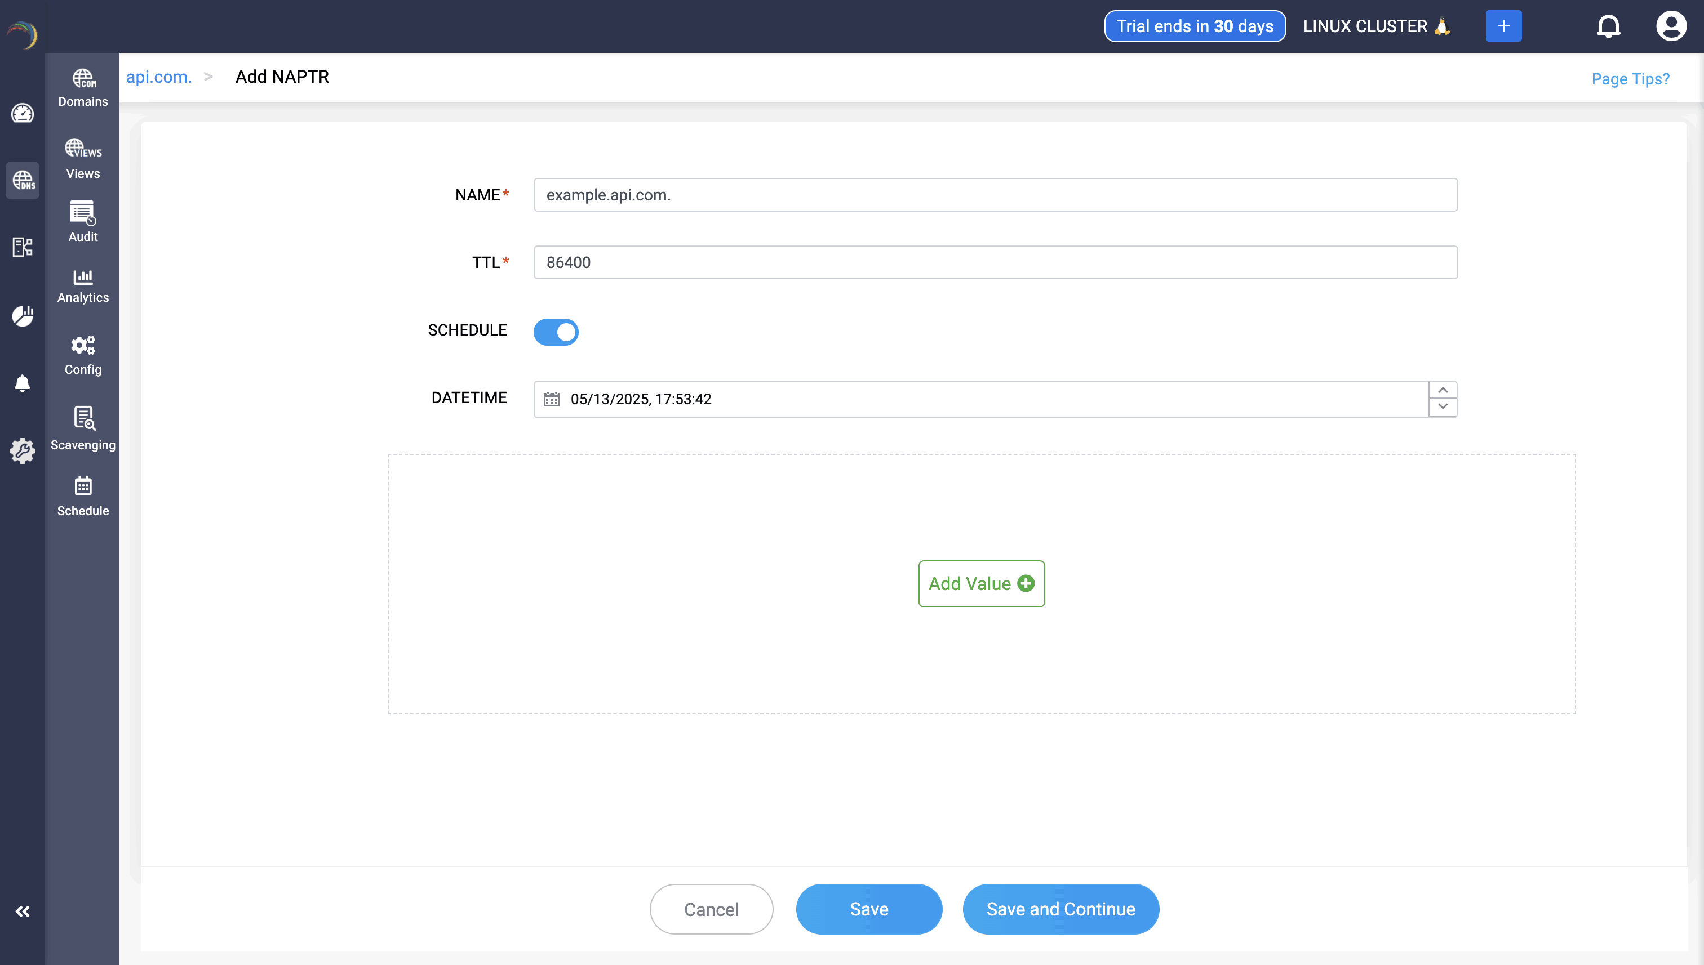Open the user account avatar icon
Screen dimensions: 1704x965
pos(1670,26)
